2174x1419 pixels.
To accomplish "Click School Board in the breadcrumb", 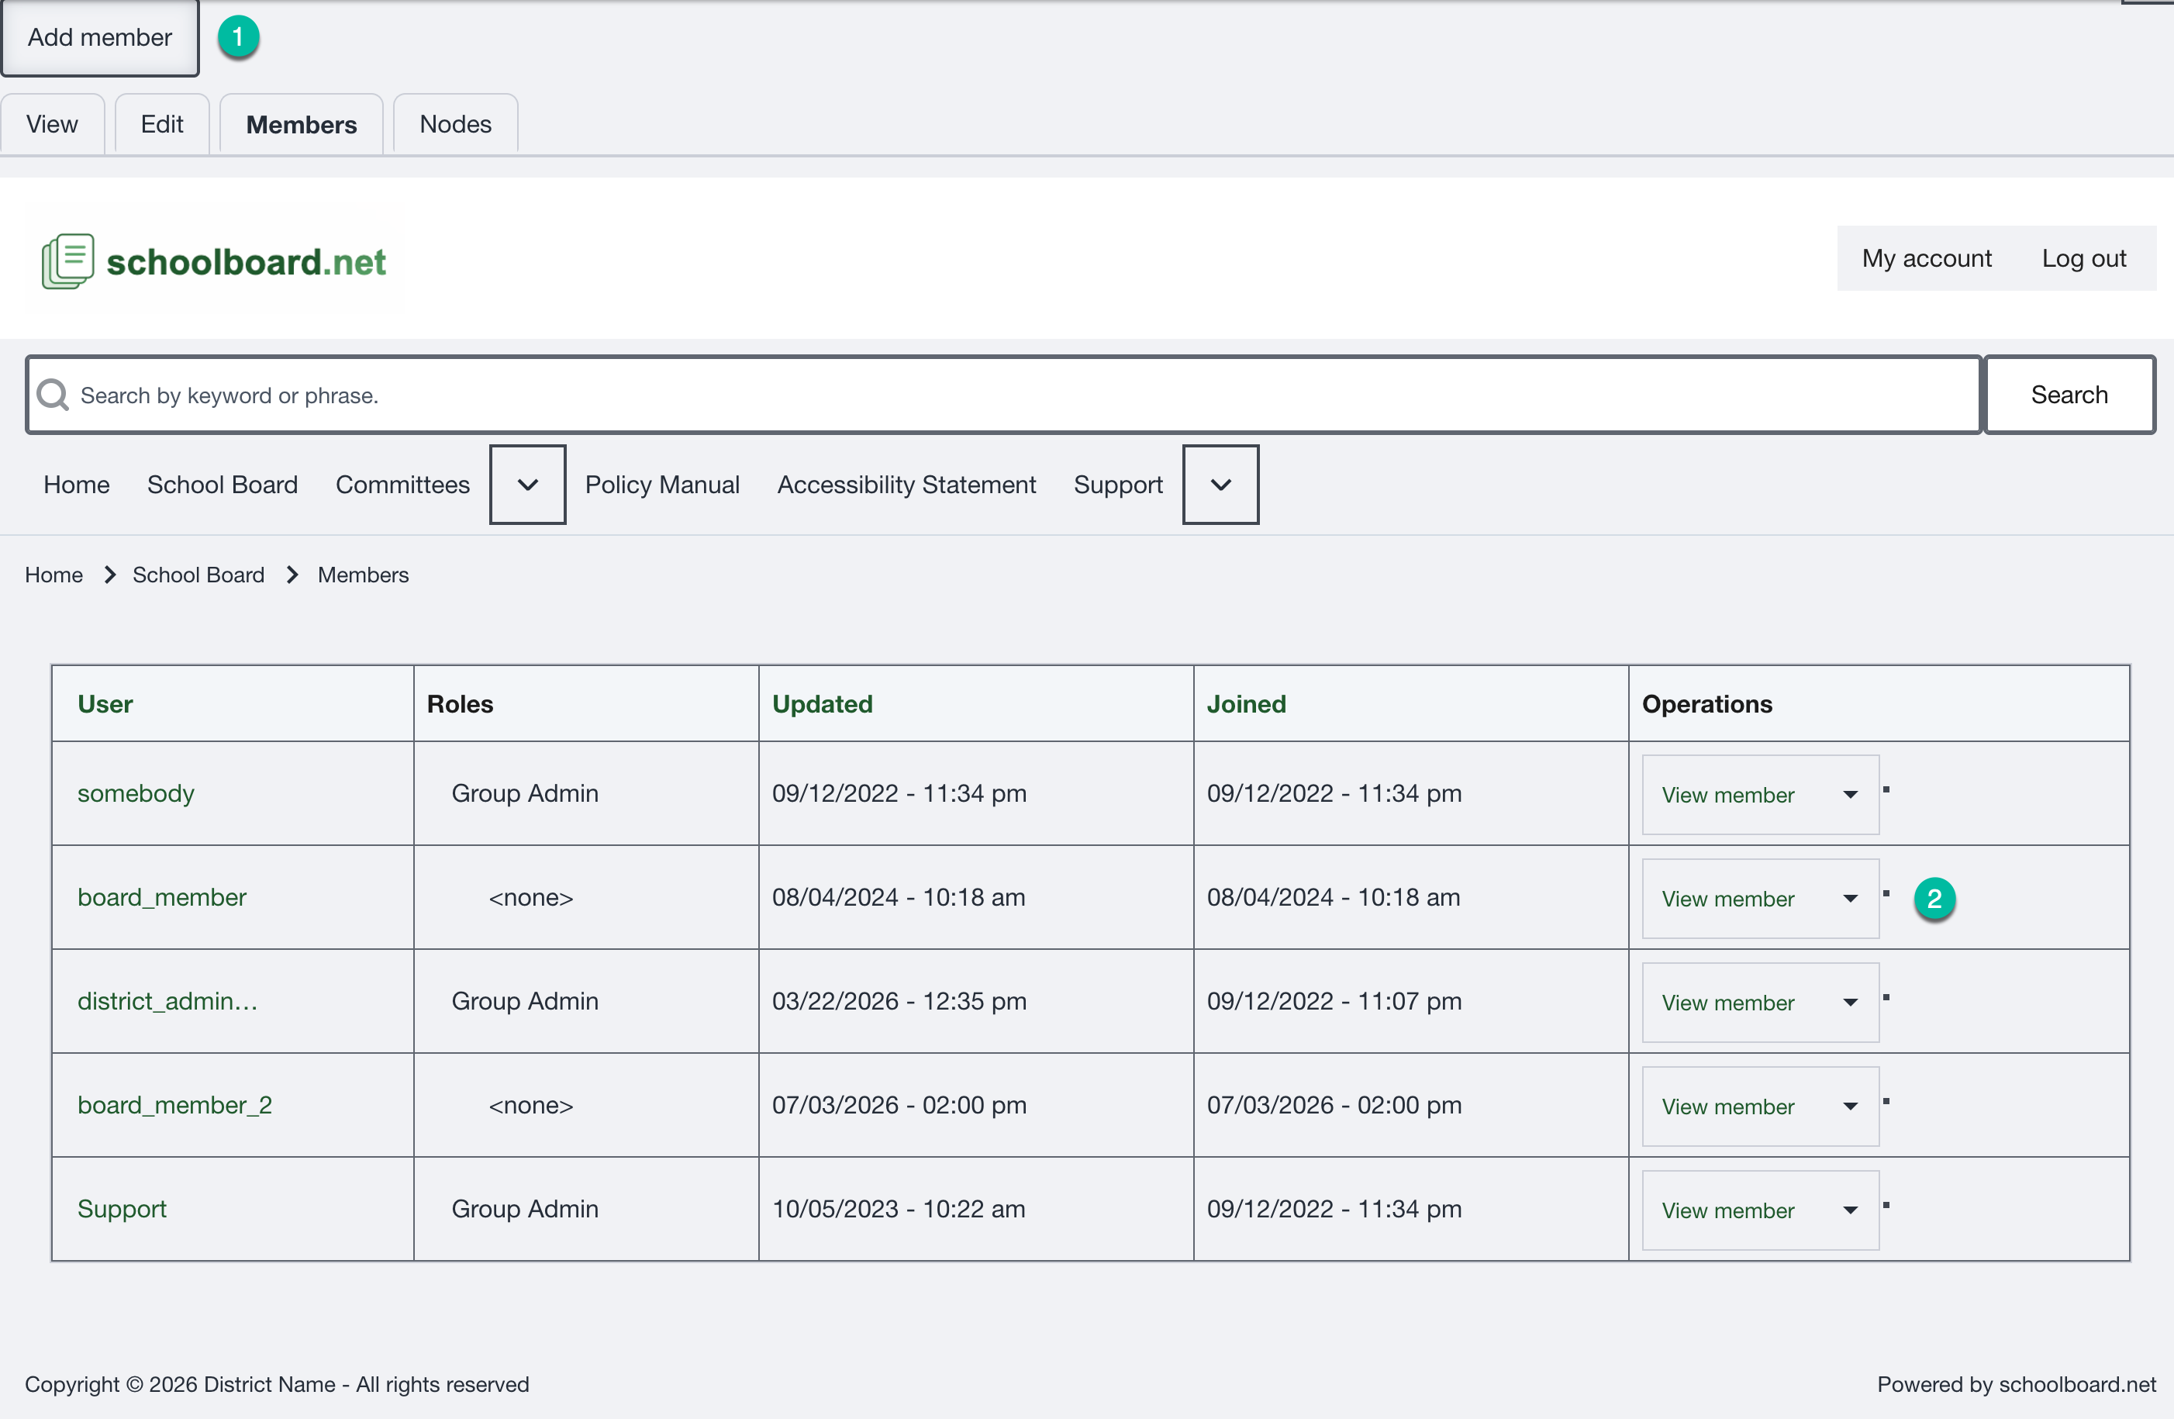I will click(x=198, y=575).
